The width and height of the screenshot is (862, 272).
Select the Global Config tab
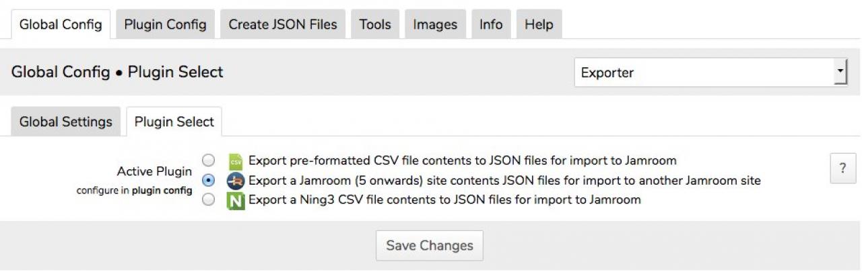61,25
